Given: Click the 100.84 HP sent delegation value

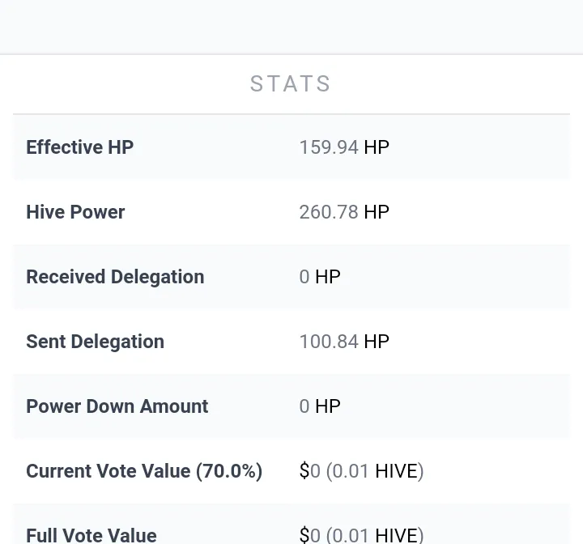Looking at the screenshot, I should tap(344, 342).
